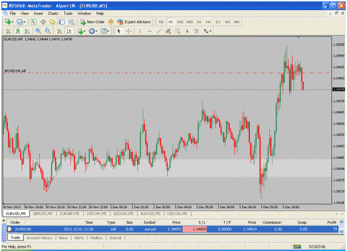Show the Navigator panel icon
Viewport: 347px width, 251px height.
52,22
